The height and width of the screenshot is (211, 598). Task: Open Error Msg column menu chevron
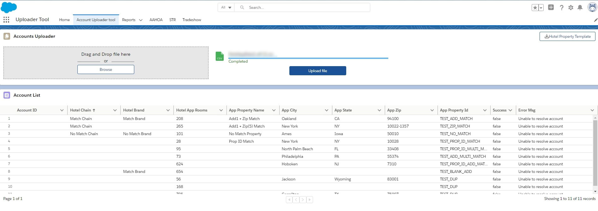point(592,110)
